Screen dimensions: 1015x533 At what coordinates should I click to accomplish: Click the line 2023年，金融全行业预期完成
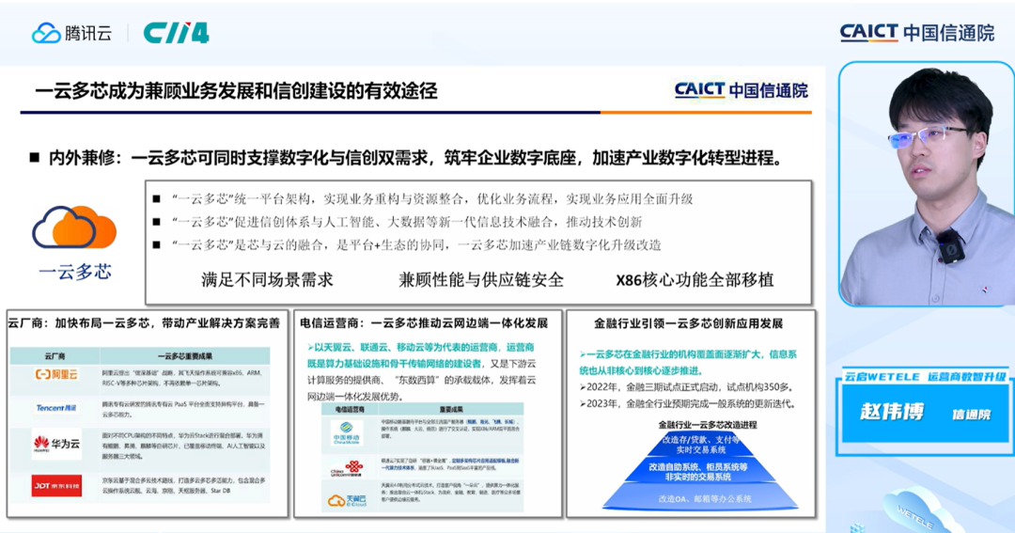click(x=687, y=403)
